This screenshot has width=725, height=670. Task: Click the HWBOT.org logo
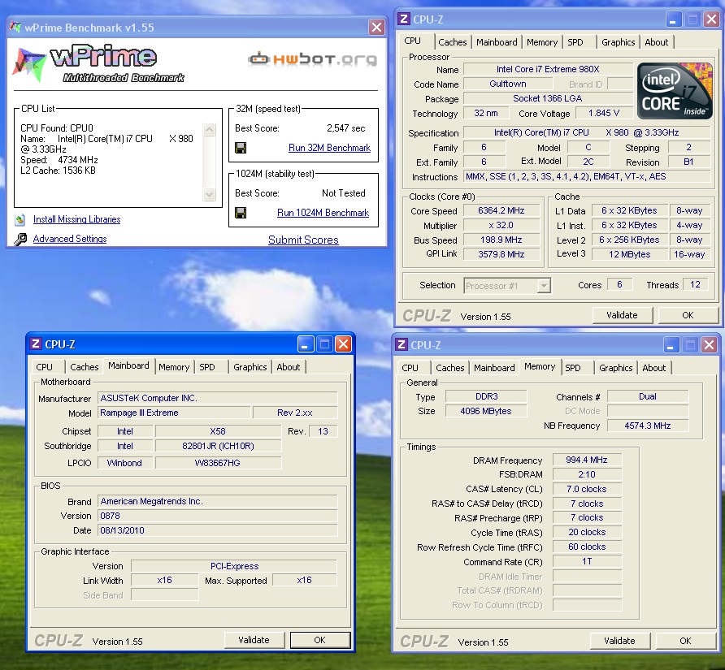313,58
